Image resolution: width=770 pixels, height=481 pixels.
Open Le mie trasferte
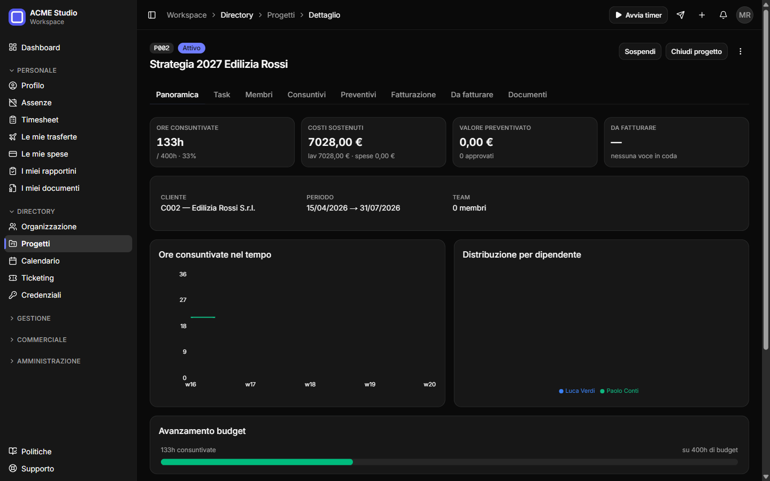point(68,137)
